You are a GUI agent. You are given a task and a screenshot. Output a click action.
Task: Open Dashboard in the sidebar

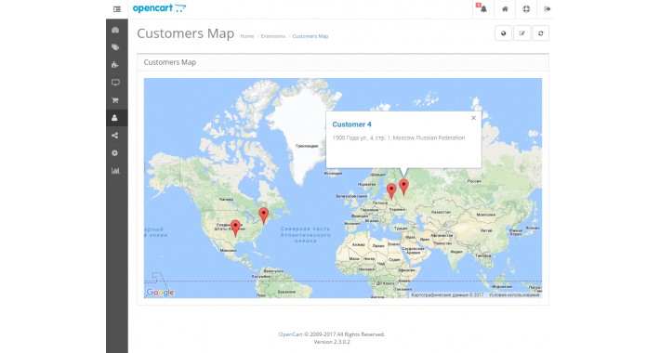(115, 30)
